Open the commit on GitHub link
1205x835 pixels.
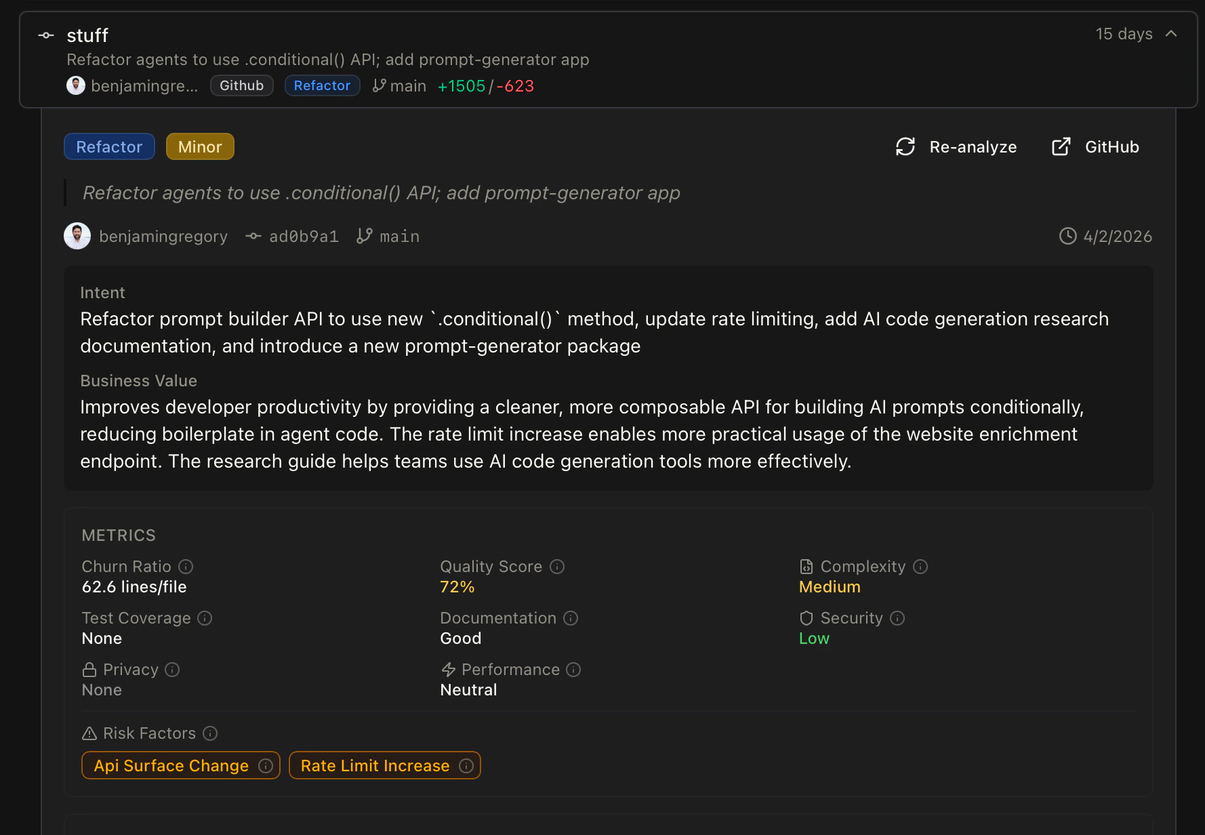click(1095, 147)
